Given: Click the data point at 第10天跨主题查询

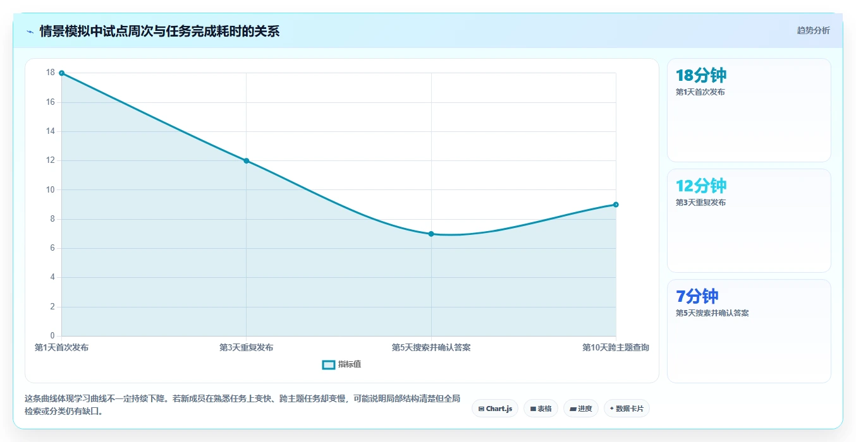Looking at the screenshot, I should coord(616,205).
